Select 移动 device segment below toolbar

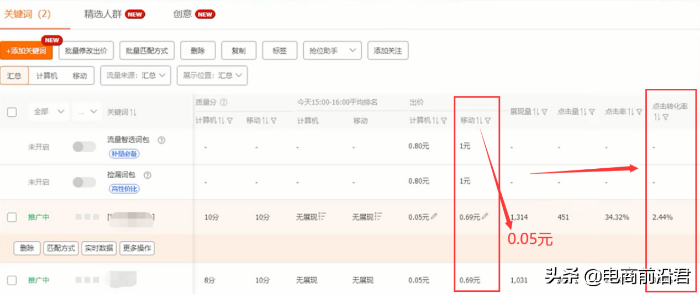80,76
